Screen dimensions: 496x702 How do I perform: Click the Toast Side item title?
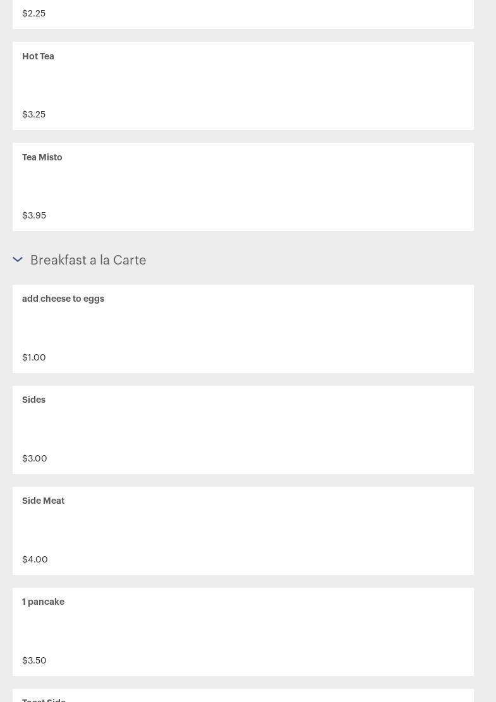[x=44, y=699]
